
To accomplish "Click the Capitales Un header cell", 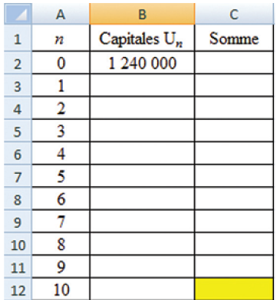I will coord(142,38).
